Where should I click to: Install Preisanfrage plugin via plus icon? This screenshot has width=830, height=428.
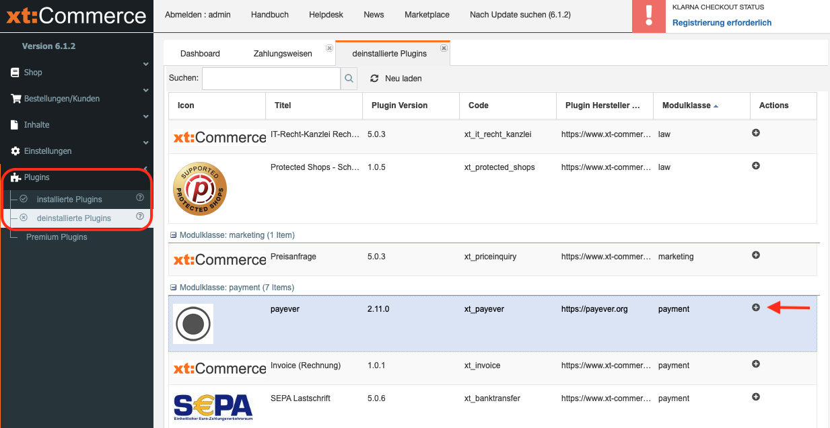click(x=756, y=255)
